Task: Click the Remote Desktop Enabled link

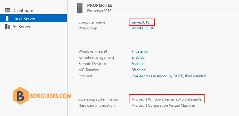Action: tap(138, 64)
